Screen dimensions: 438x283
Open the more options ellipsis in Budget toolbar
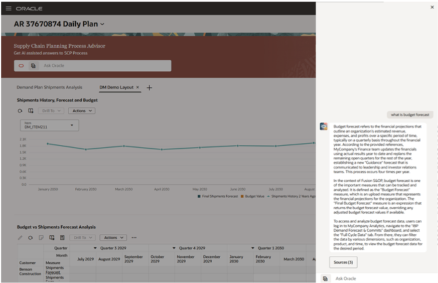point(134,238)
